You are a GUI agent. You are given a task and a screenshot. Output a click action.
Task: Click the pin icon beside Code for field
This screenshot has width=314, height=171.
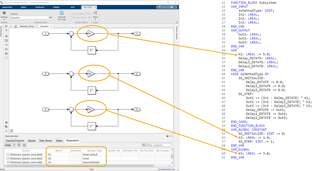pyautogui.click(x=50, y=18)
